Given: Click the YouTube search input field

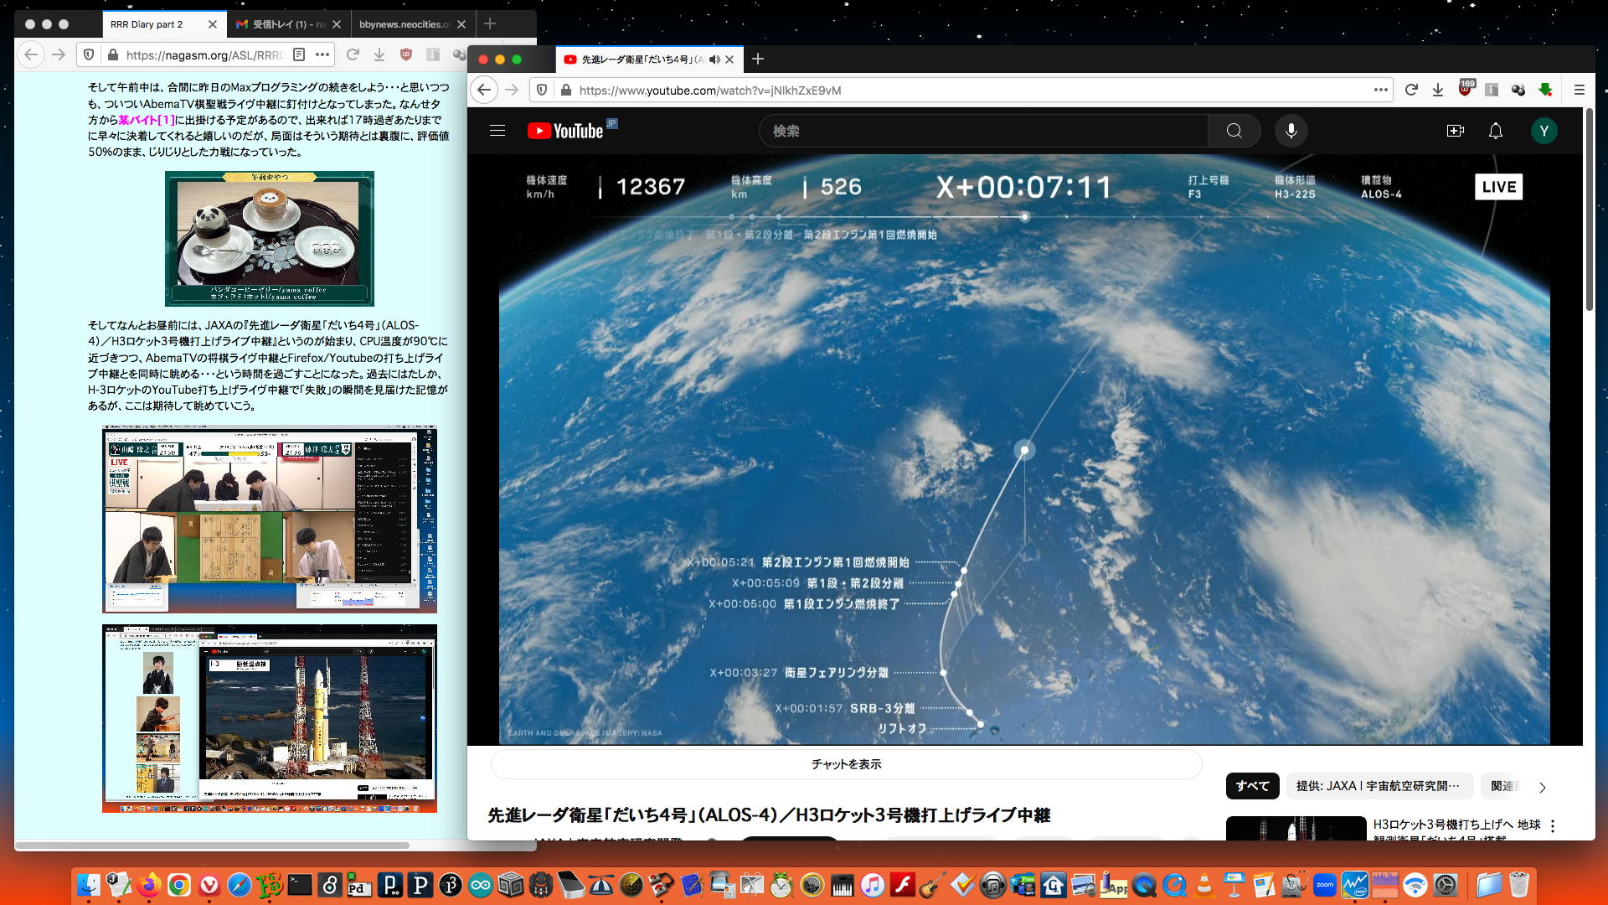Looking at the screenshot, I should coord(984,131).
